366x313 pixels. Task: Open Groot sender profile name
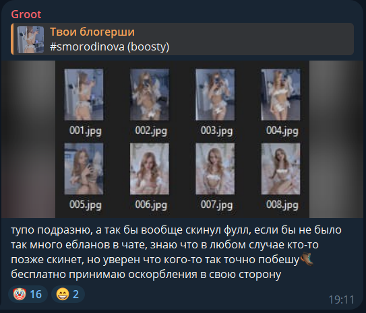pyautogui.click(x=26, y=14)
